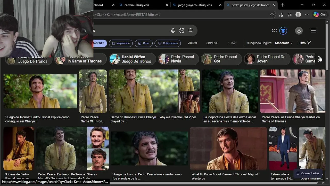Open the Rewards points medal icon
This screenshot has height=186, width=330.
pyautogui.click(x=283, y=31)
